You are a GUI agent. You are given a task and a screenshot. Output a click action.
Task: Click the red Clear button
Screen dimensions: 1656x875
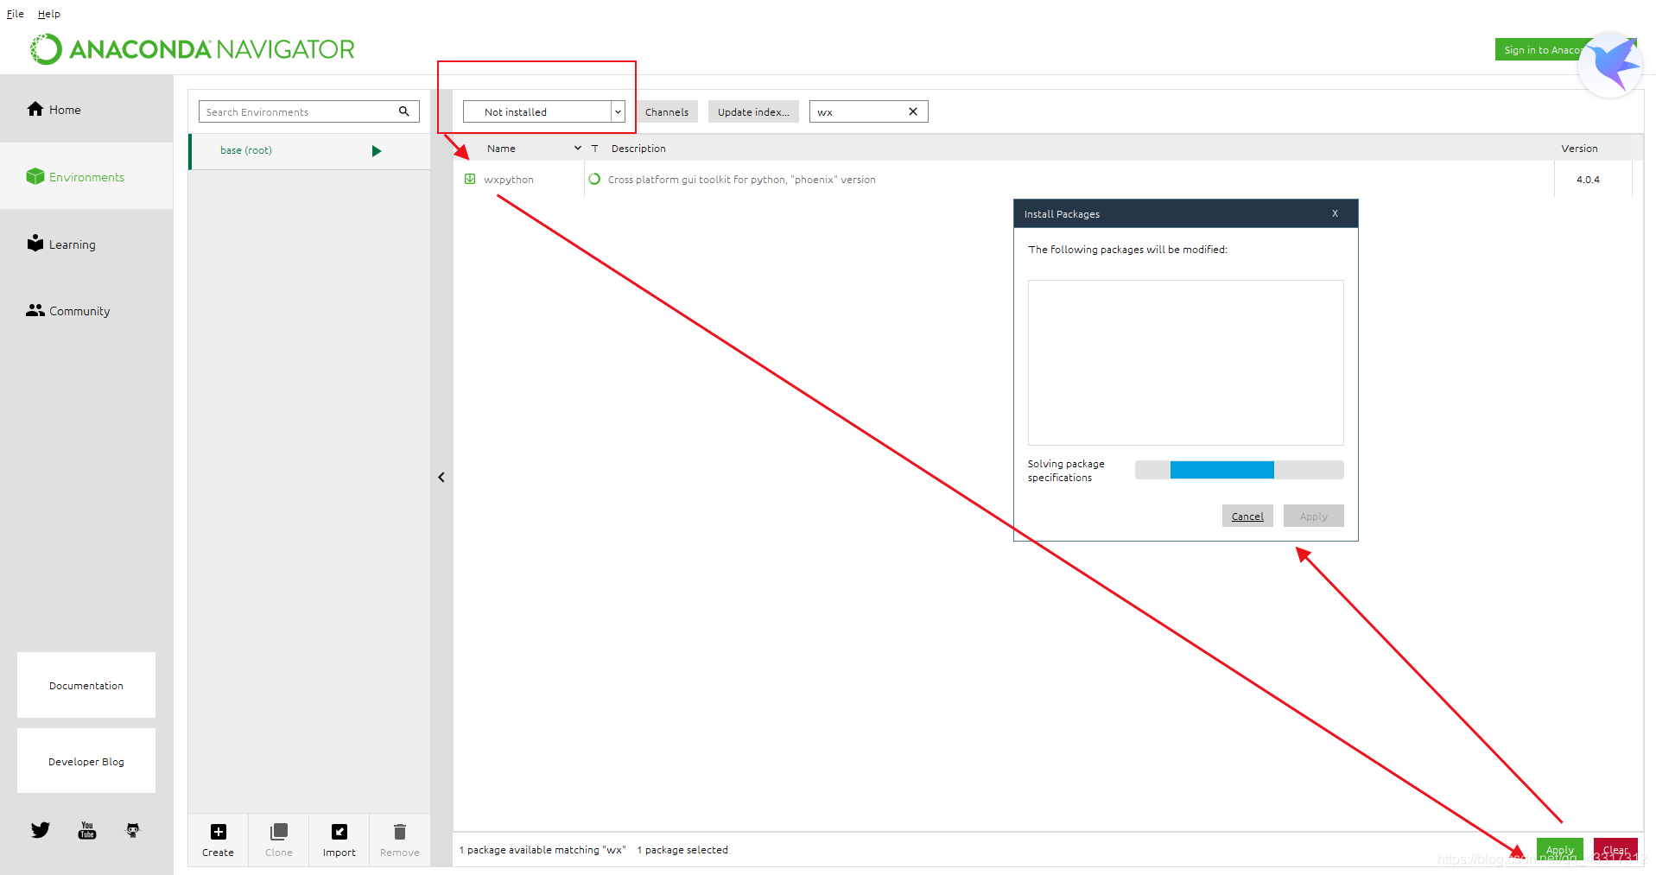1615,850
